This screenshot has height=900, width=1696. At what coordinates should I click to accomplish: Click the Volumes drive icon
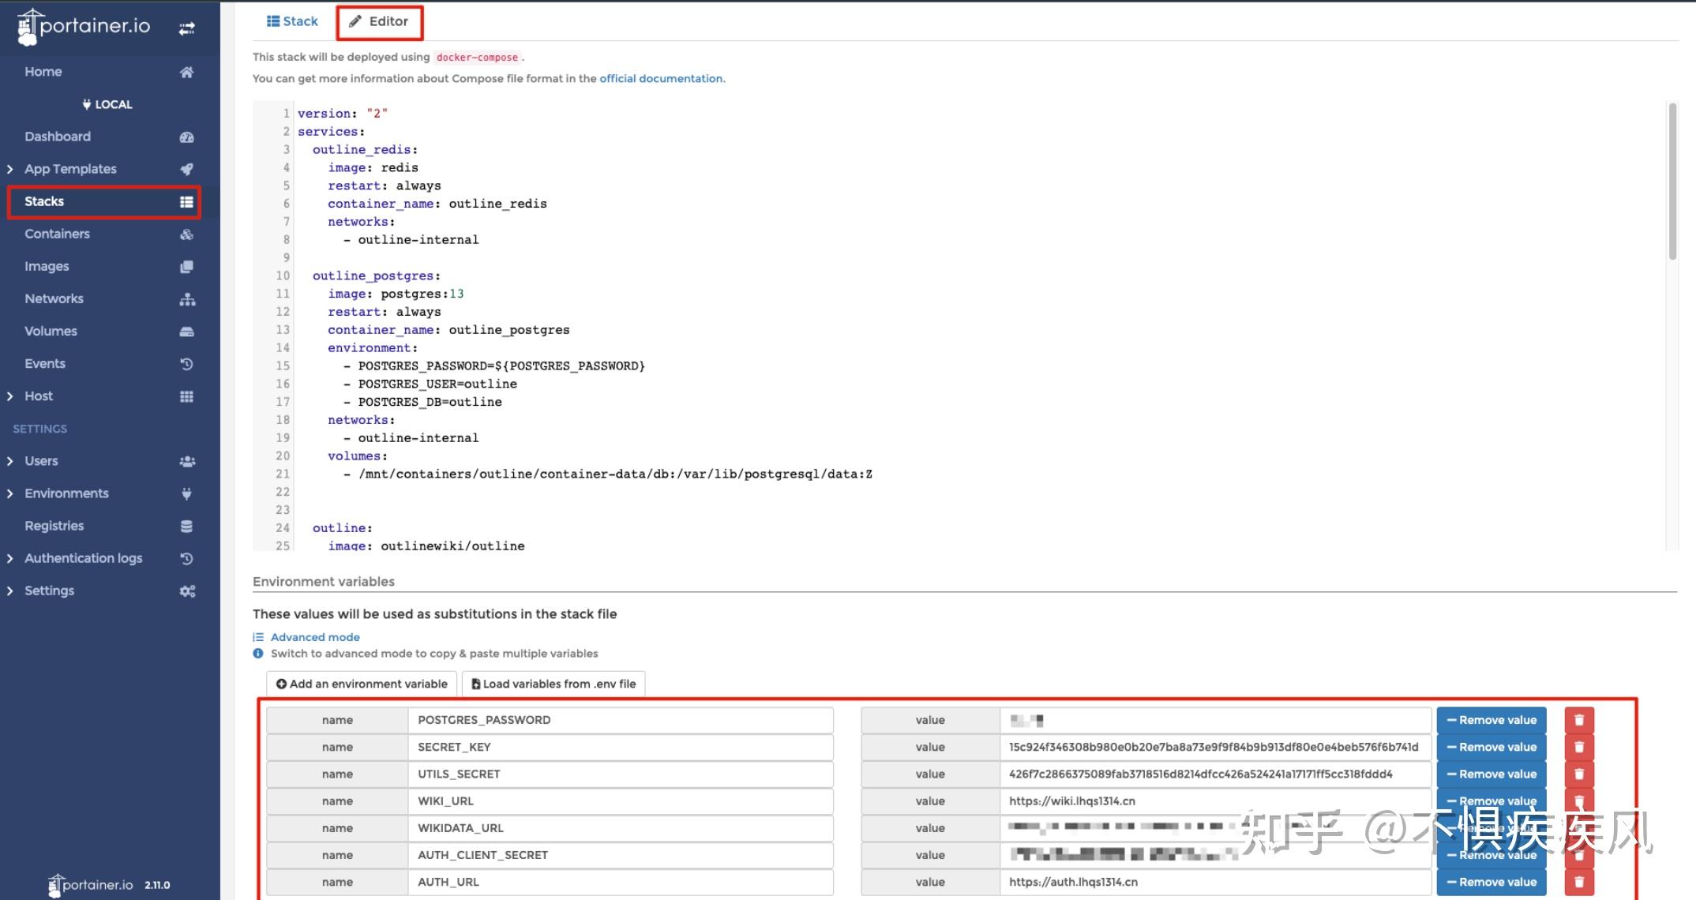click(x=186, y=332)
